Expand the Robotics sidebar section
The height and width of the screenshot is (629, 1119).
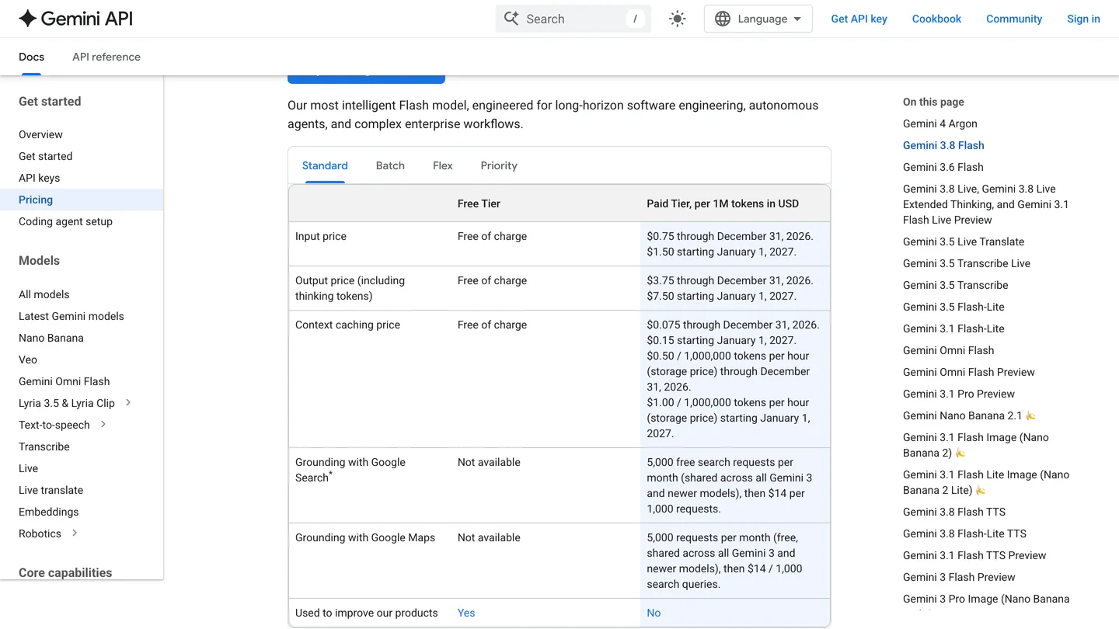(75, 533)
